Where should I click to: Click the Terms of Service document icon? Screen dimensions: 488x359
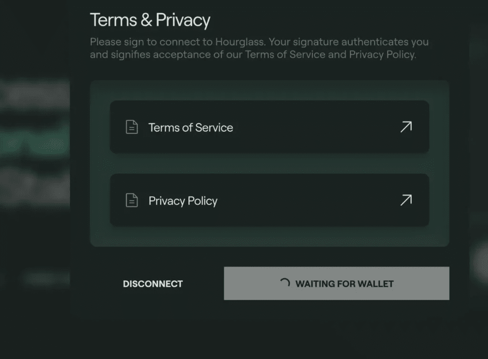132,127
